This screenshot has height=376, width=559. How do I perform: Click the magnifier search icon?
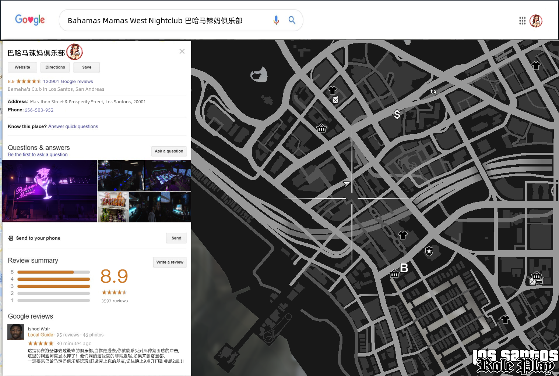pos(292,20)
